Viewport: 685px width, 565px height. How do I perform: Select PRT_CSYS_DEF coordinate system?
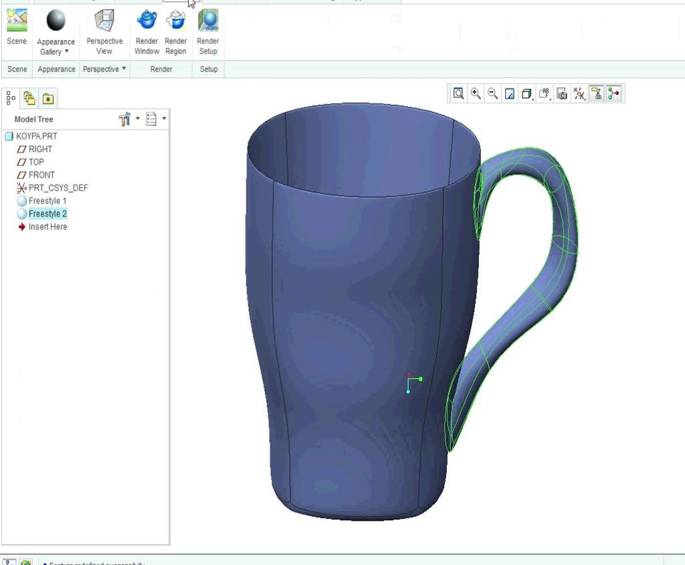pos(58,188)
